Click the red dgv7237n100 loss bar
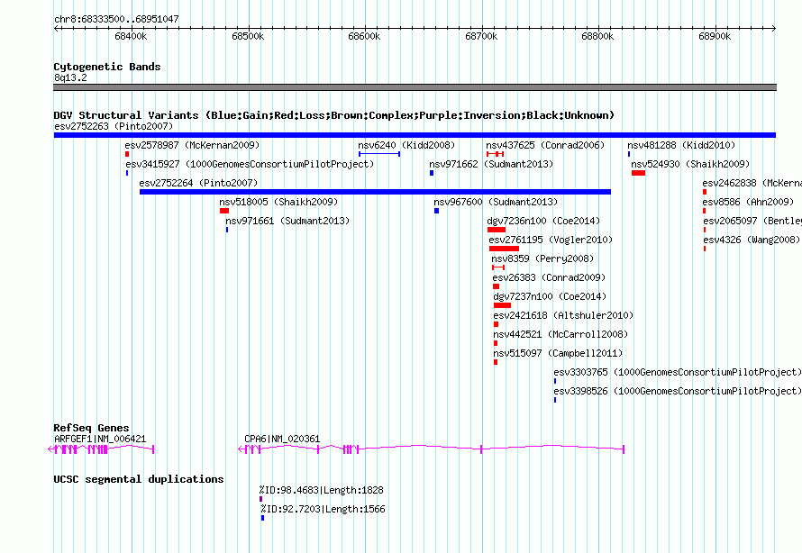 pos(502,305)
